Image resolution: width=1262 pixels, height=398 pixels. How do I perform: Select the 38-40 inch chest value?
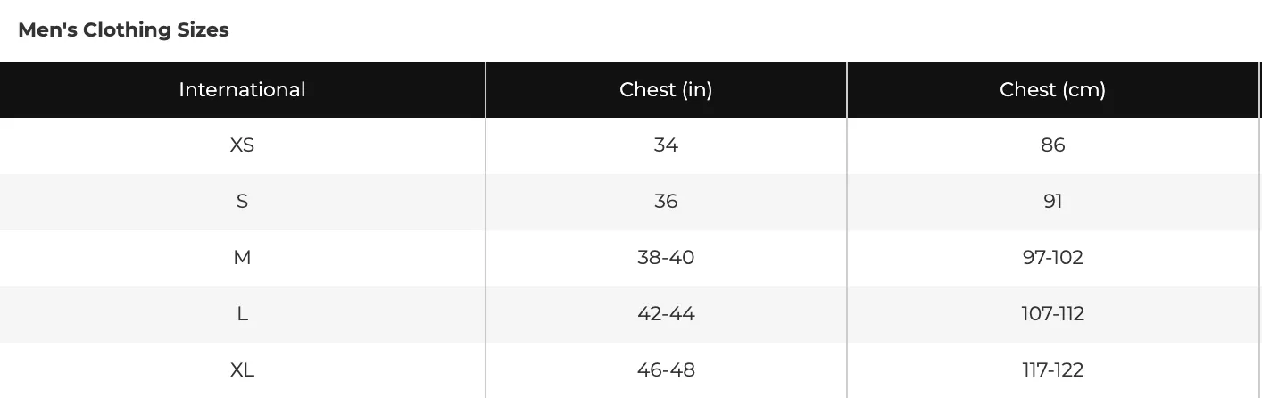(x=666, y=258)
